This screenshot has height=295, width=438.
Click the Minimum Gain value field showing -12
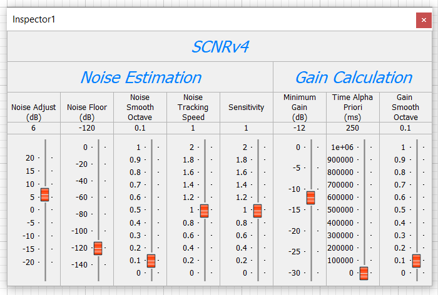(300, 127)
